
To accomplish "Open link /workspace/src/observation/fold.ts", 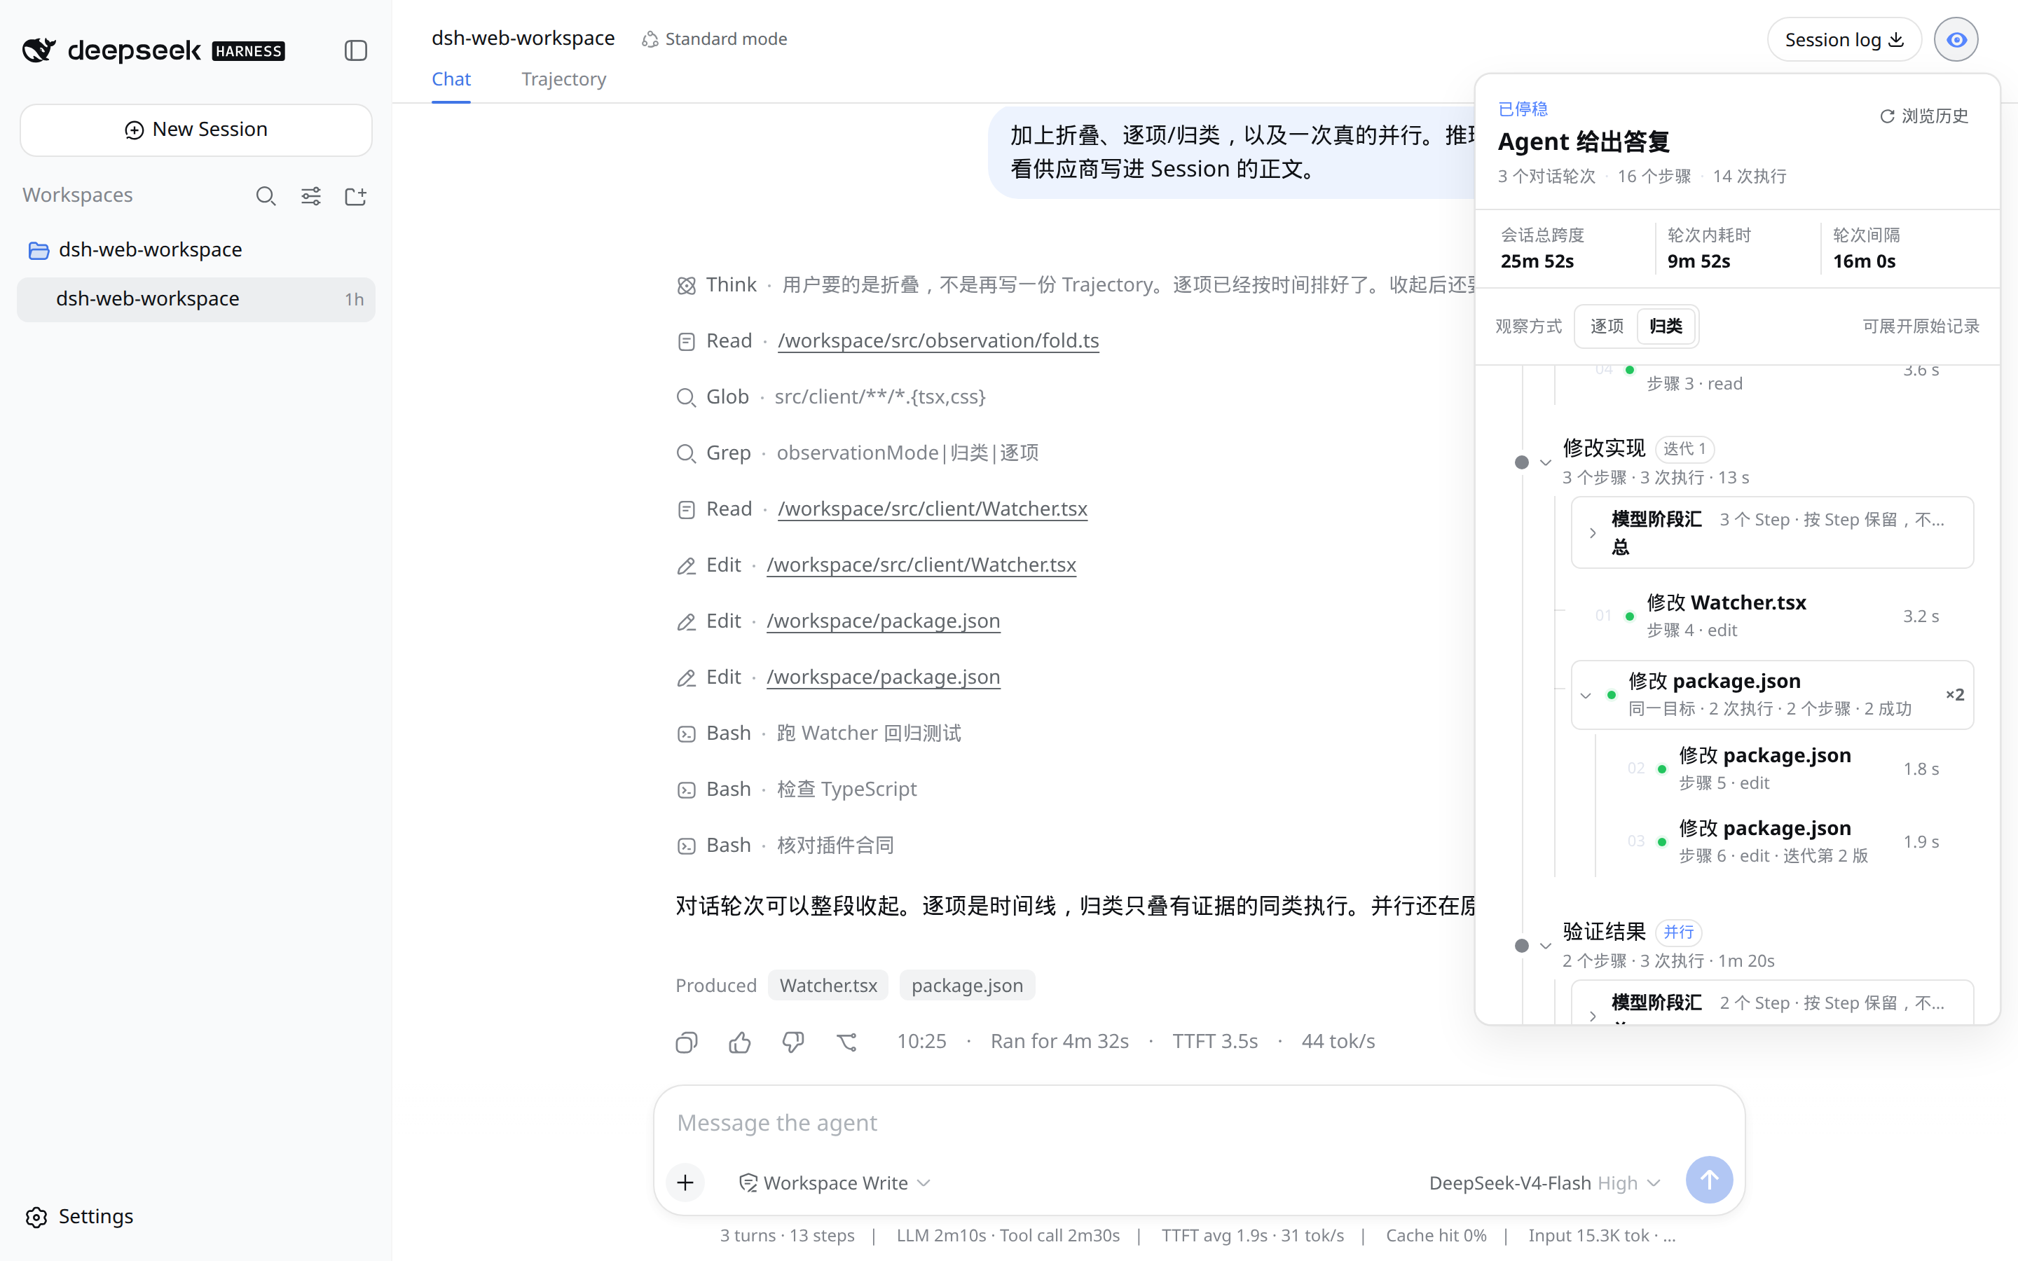I will [938, 341].
